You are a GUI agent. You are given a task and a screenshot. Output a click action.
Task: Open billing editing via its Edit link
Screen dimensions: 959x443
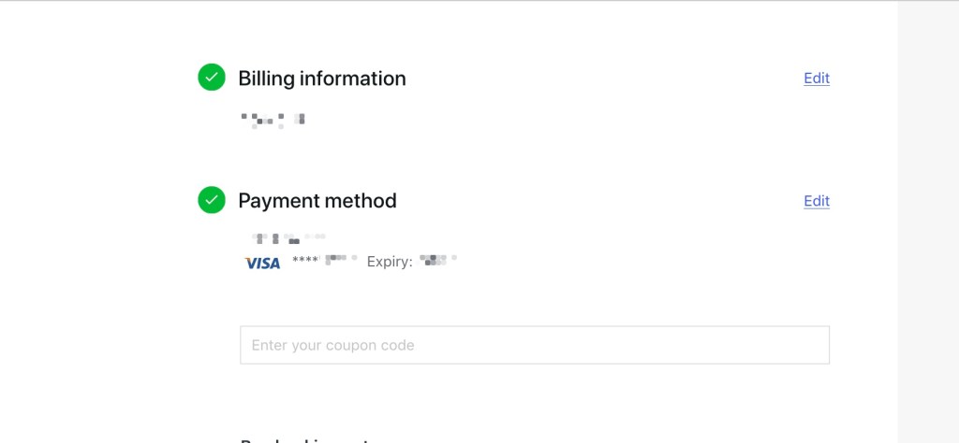click(817, 79)
